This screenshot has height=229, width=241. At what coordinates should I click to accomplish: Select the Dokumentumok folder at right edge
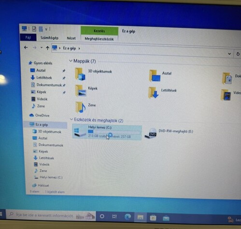click(231, 78)
